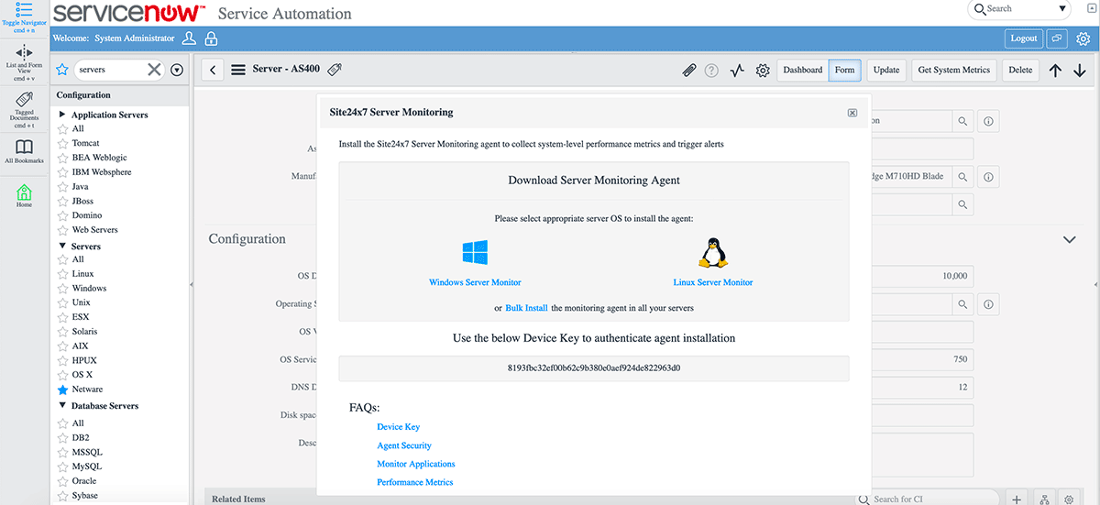
Task: Open JBoss in navigator
Action: (82, 201)
